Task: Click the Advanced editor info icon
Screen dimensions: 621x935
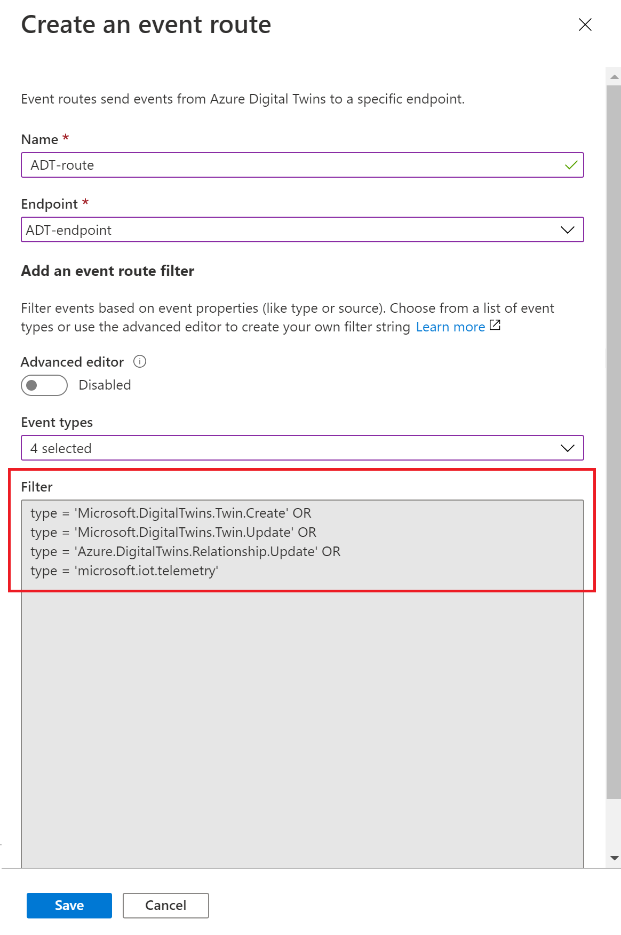Action: [x=140, y=362]
